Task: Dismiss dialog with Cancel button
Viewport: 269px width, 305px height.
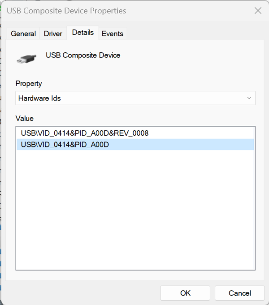Action: pyautogui.click(x=239, y=293)
